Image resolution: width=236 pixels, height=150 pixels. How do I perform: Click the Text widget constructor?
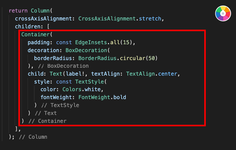coord(56,74)
